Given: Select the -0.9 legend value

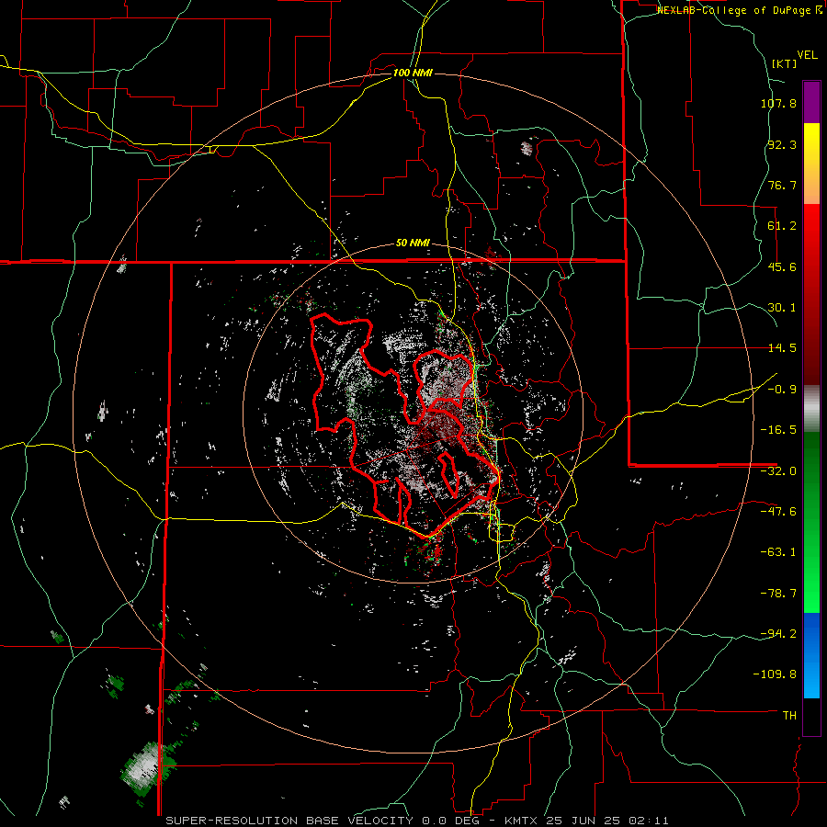Looking at the screenshot, I should click(782, 390).
